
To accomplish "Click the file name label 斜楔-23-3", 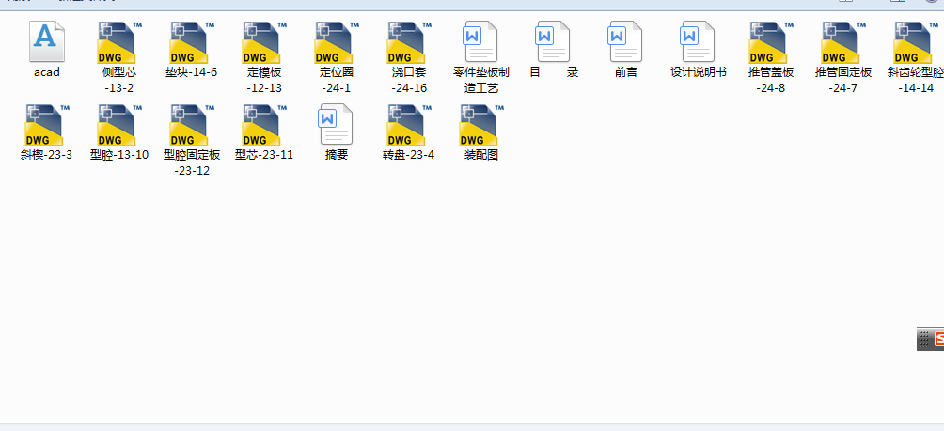I will coord(46,155).
